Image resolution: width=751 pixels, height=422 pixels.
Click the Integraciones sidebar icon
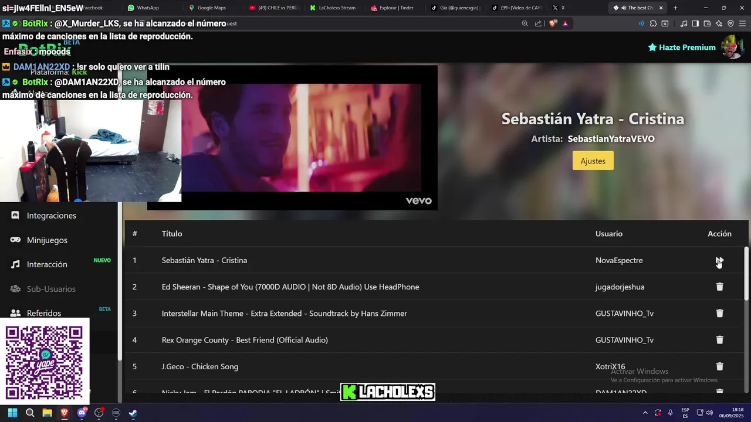tap(15, 216)
